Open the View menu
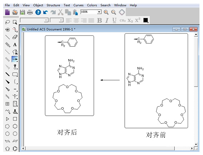Viewport: 203px width, 155px height. pos(26,5)
